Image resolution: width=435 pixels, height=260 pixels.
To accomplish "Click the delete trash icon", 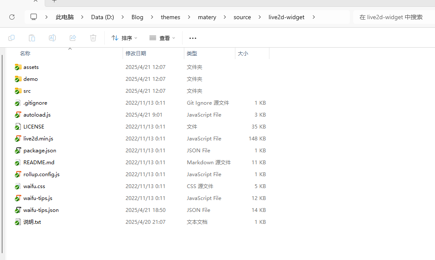I will [93, 38].
